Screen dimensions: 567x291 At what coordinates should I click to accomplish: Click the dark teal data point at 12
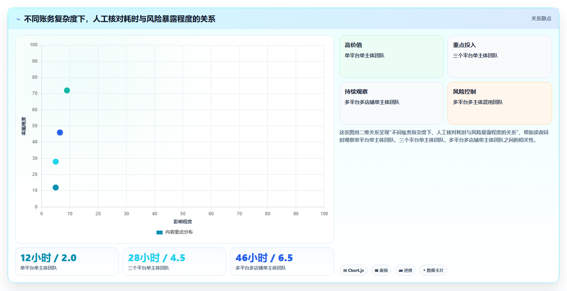tap(56, 187)
